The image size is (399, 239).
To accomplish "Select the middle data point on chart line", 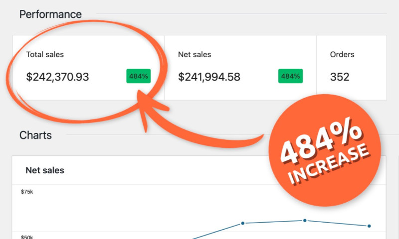I will coord(304,220).
